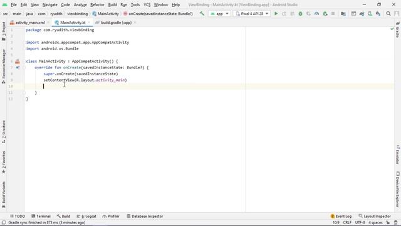Image resolution: width=401 pixels, height=226 pixels.
Task: Click the Run Anything window icon
Action: tap(353, 14)
